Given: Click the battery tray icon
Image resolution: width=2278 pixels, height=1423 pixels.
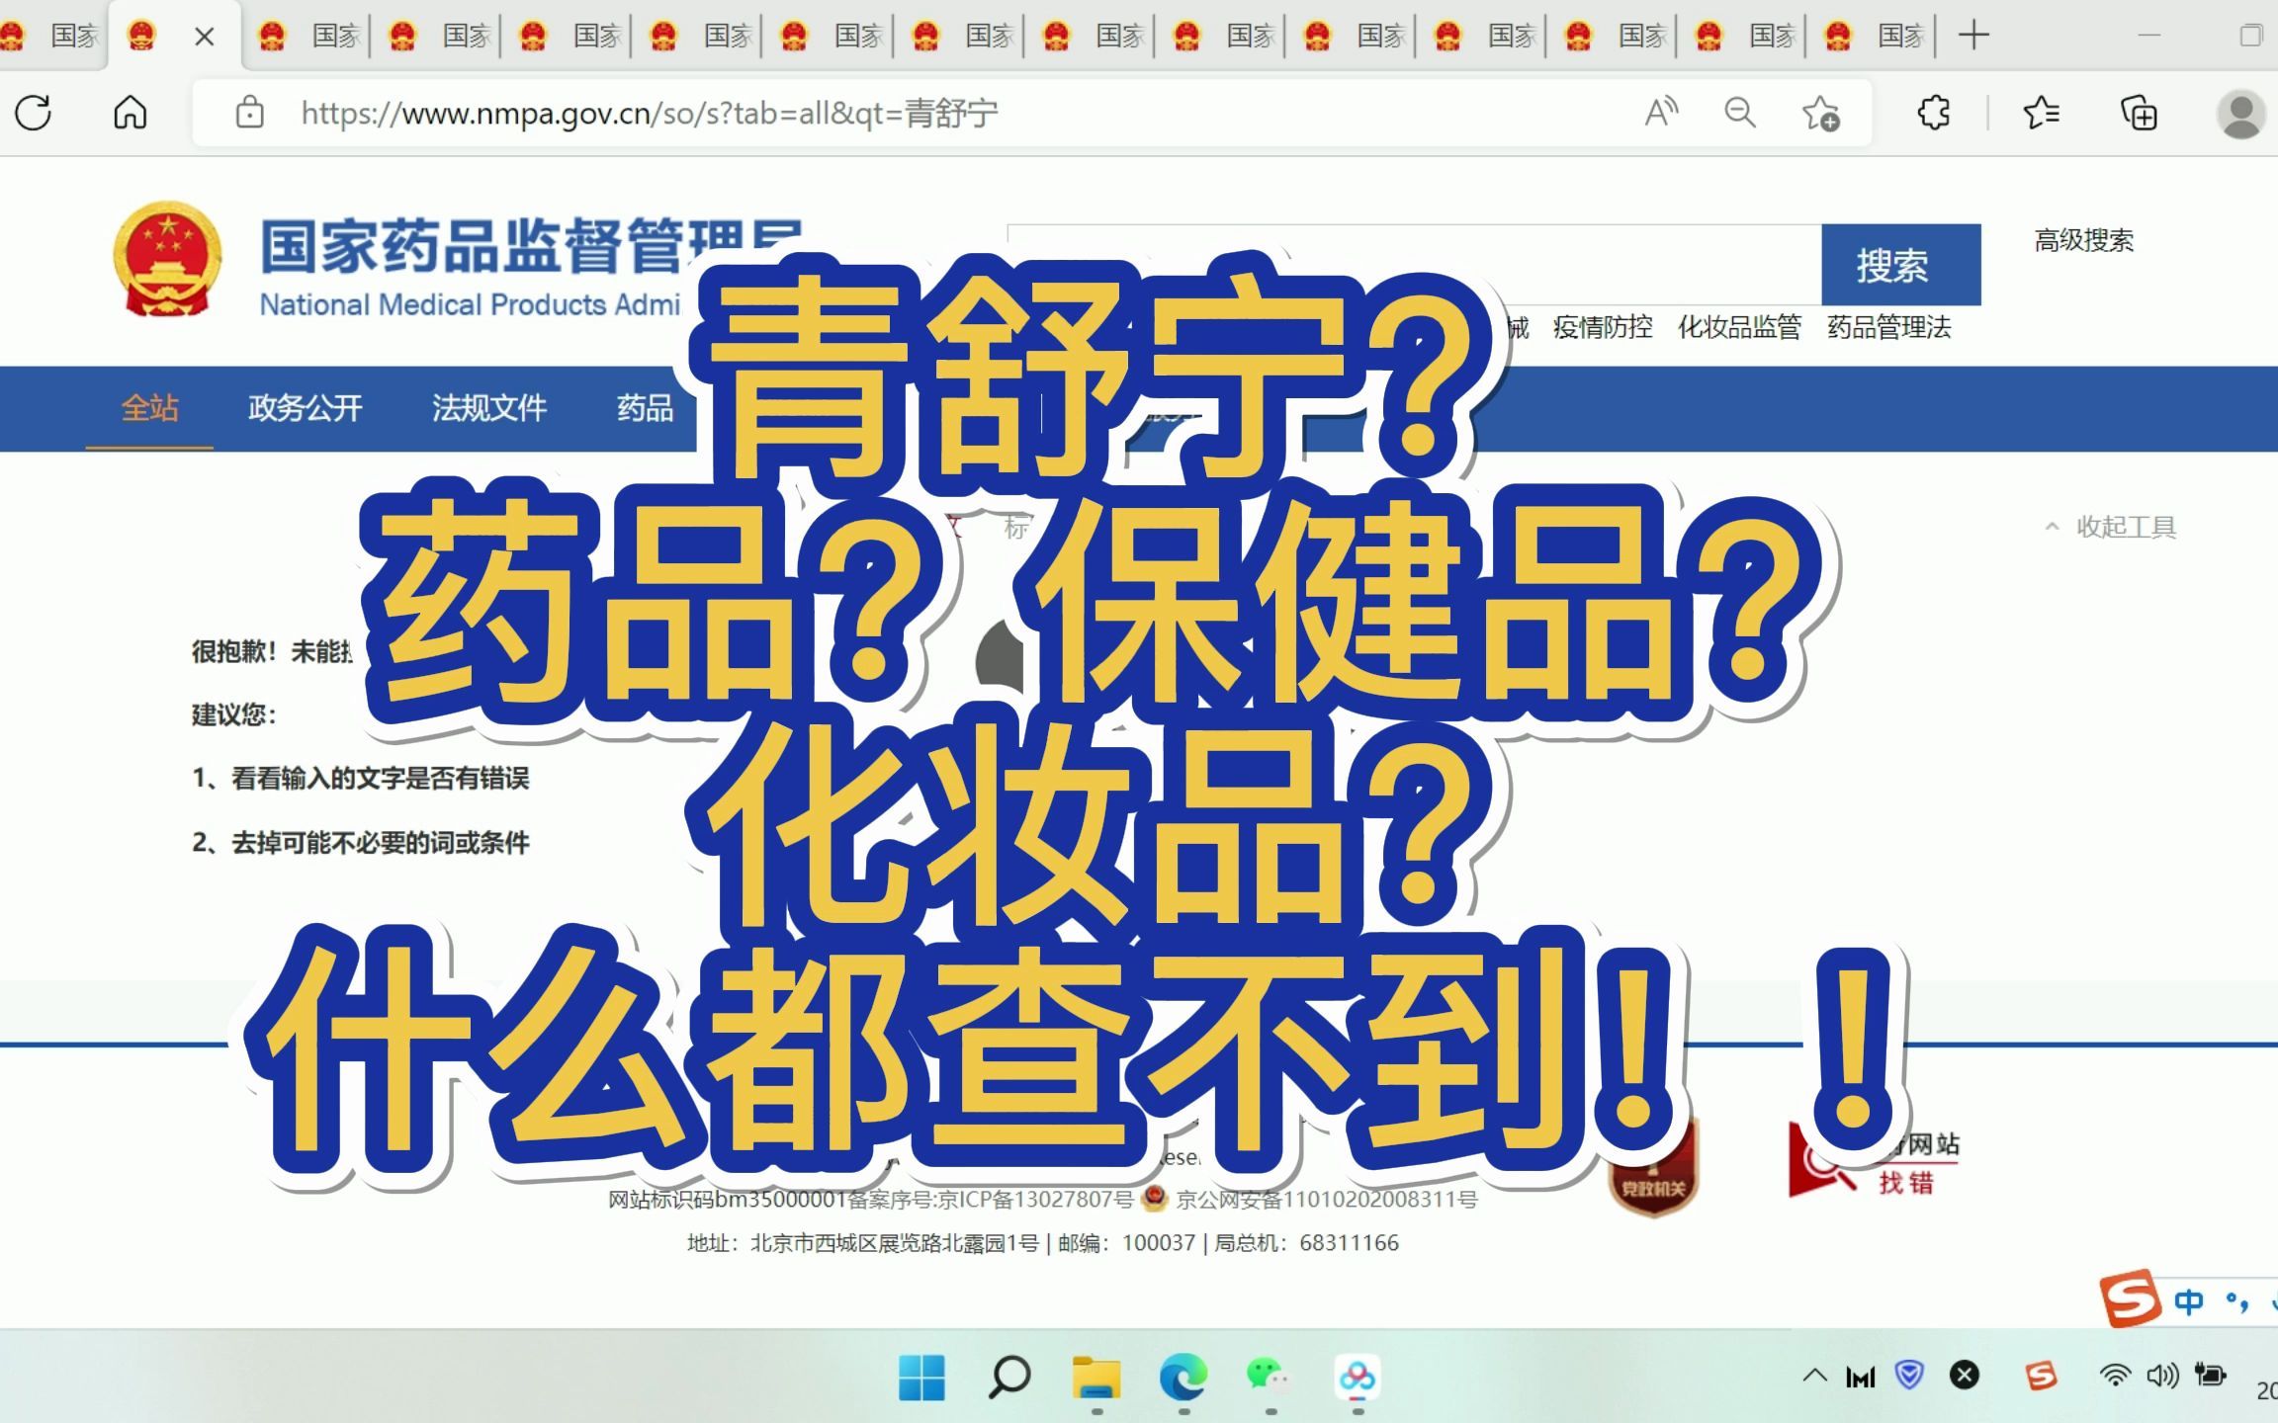Looking at the screenshot, I should coord(2209,1375).
